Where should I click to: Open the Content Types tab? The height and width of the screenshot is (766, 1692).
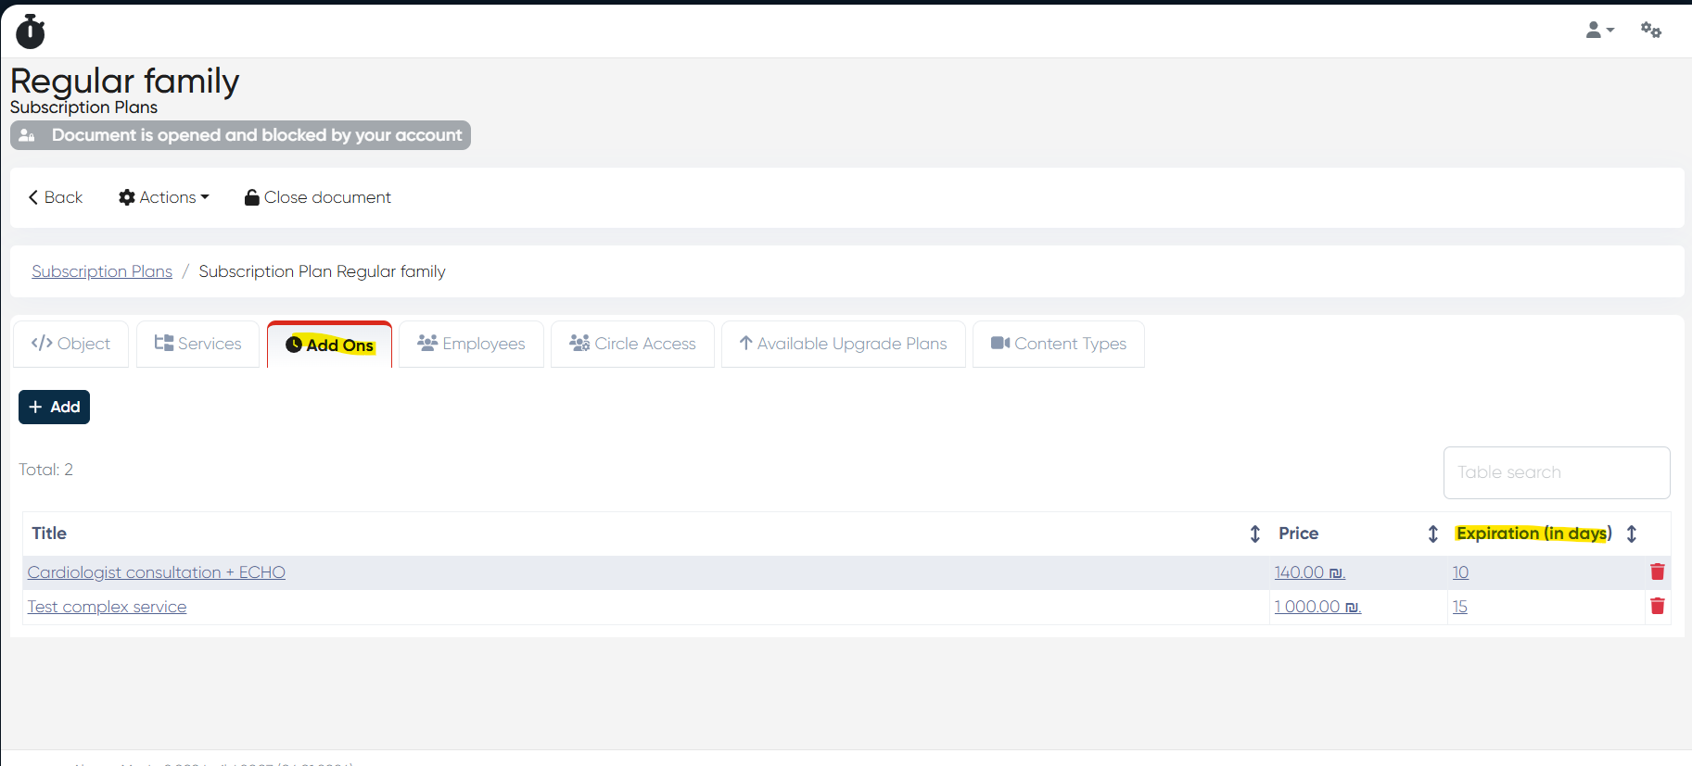pyautogui.click(x=1058, y=344)
